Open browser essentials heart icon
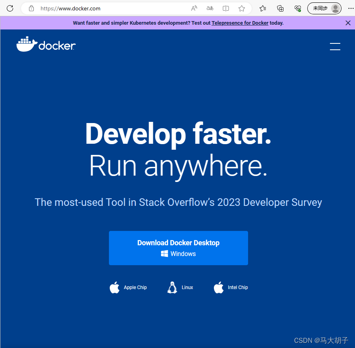The image size is (355, 348). [x=298, y=8]
